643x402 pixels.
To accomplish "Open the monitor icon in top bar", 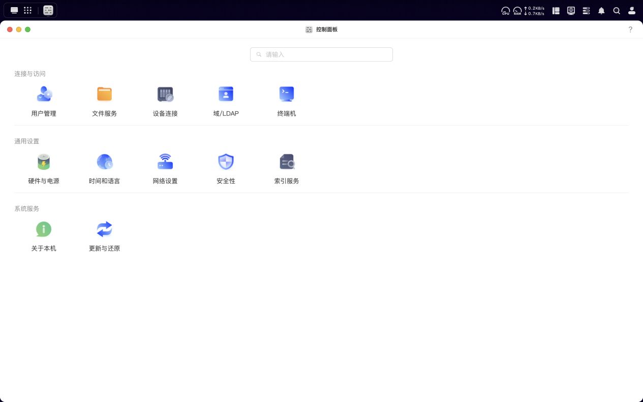I will pos(571,11).
